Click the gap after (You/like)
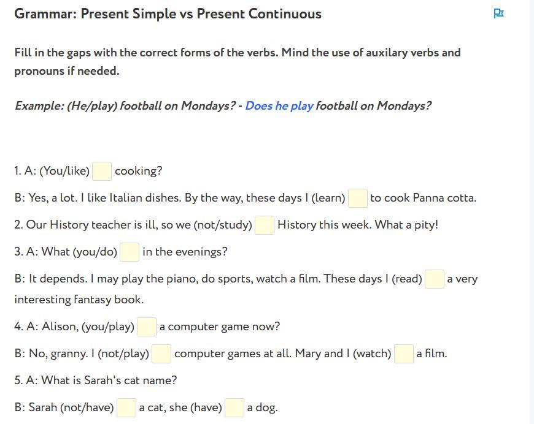The image size is (534, 424). (102, 171)
